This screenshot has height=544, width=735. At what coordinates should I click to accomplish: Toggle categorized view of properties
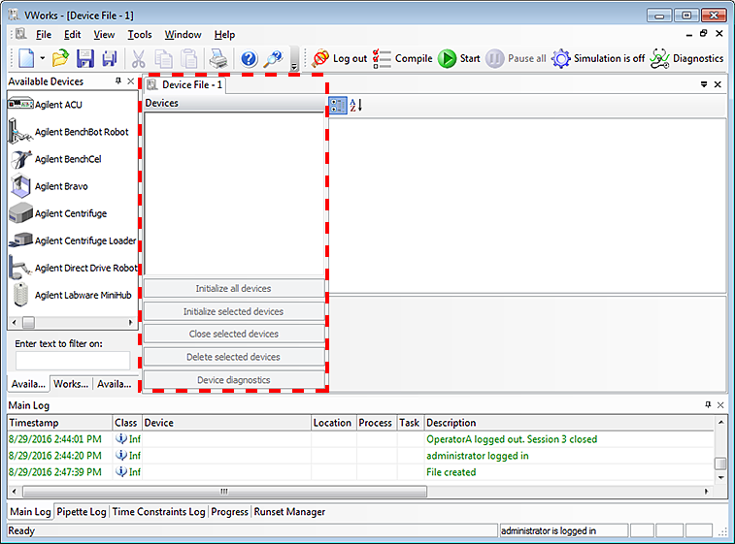(337, 105)
